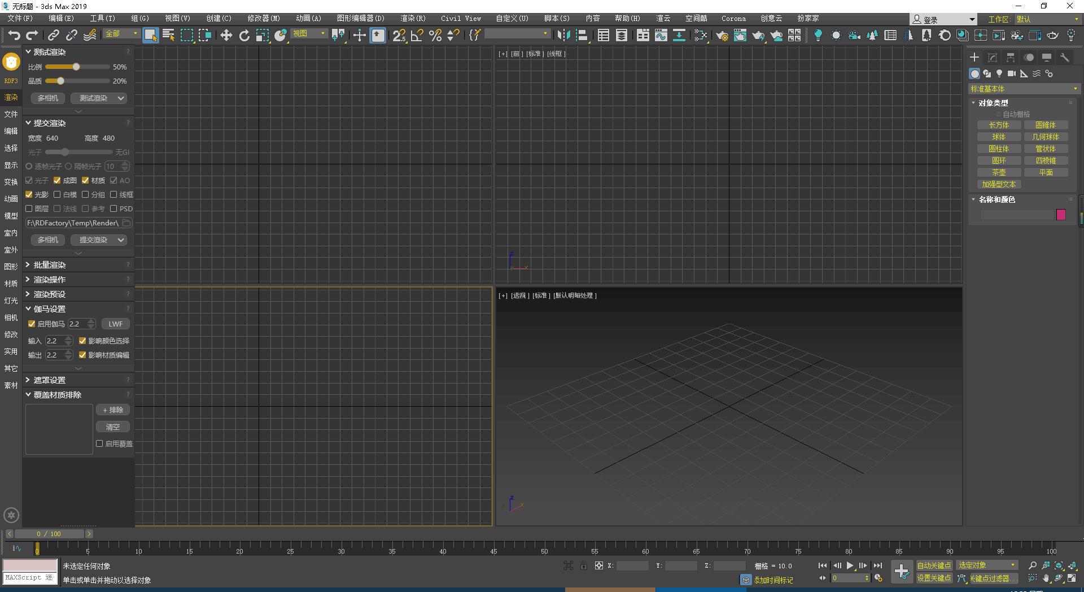Toggle the 启用伽马 checkbox
Image resolution: width=1084 pixels, height=592 pixels.
[32, 324]
